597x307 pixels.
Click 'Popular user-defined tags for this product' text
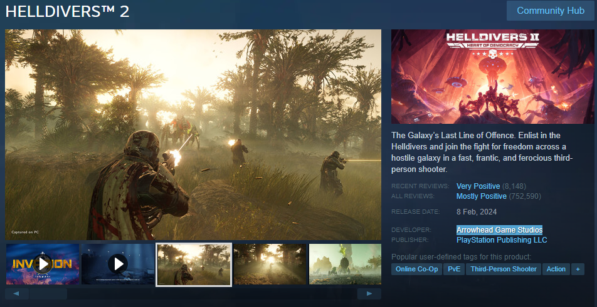[x=461, y=257]
